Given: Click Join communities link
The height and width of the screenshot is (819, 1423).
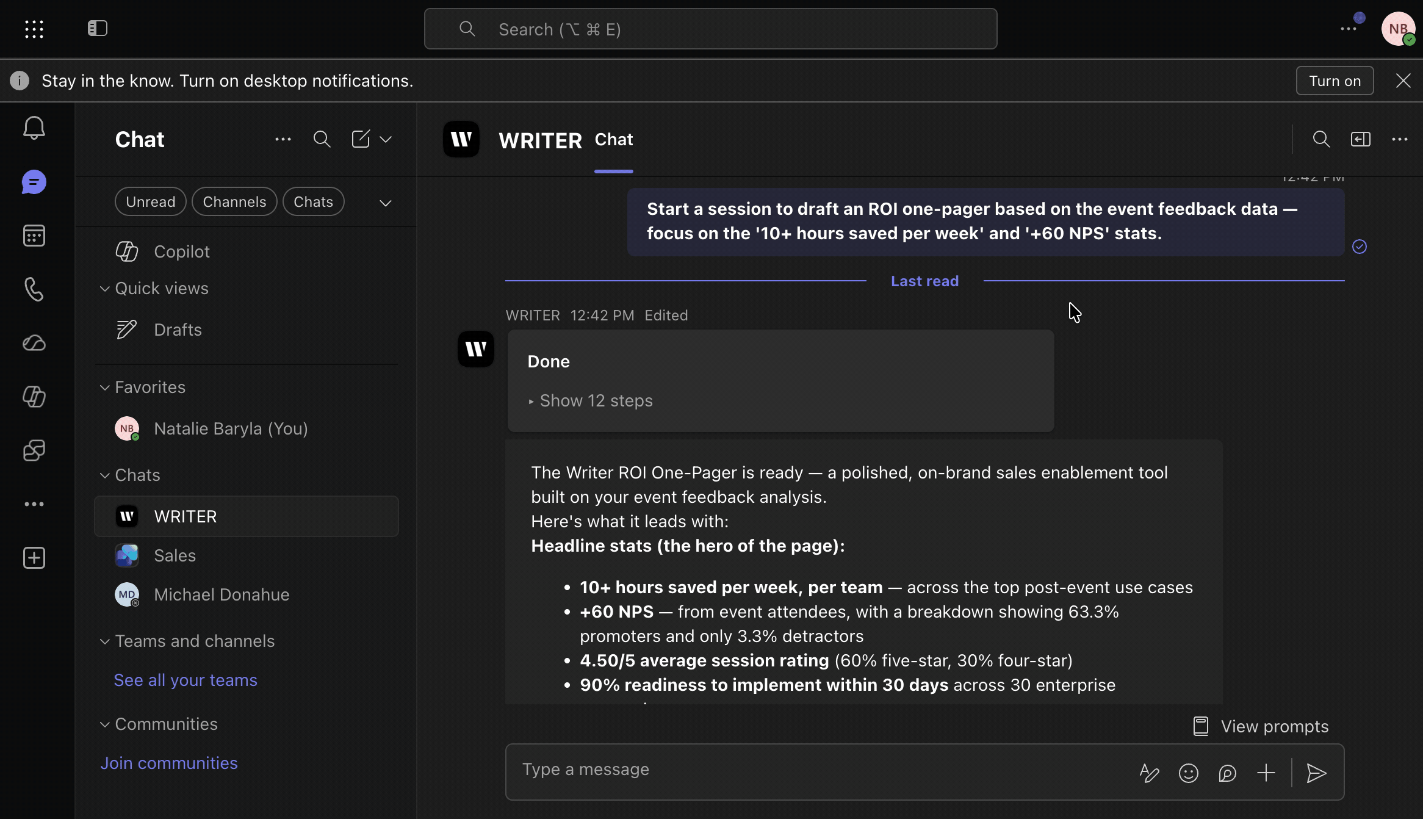Looking at the screenshot, I should point(169,763).
